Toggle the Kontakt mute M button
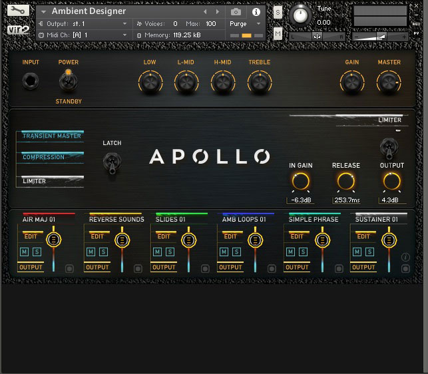 (278, 34)
